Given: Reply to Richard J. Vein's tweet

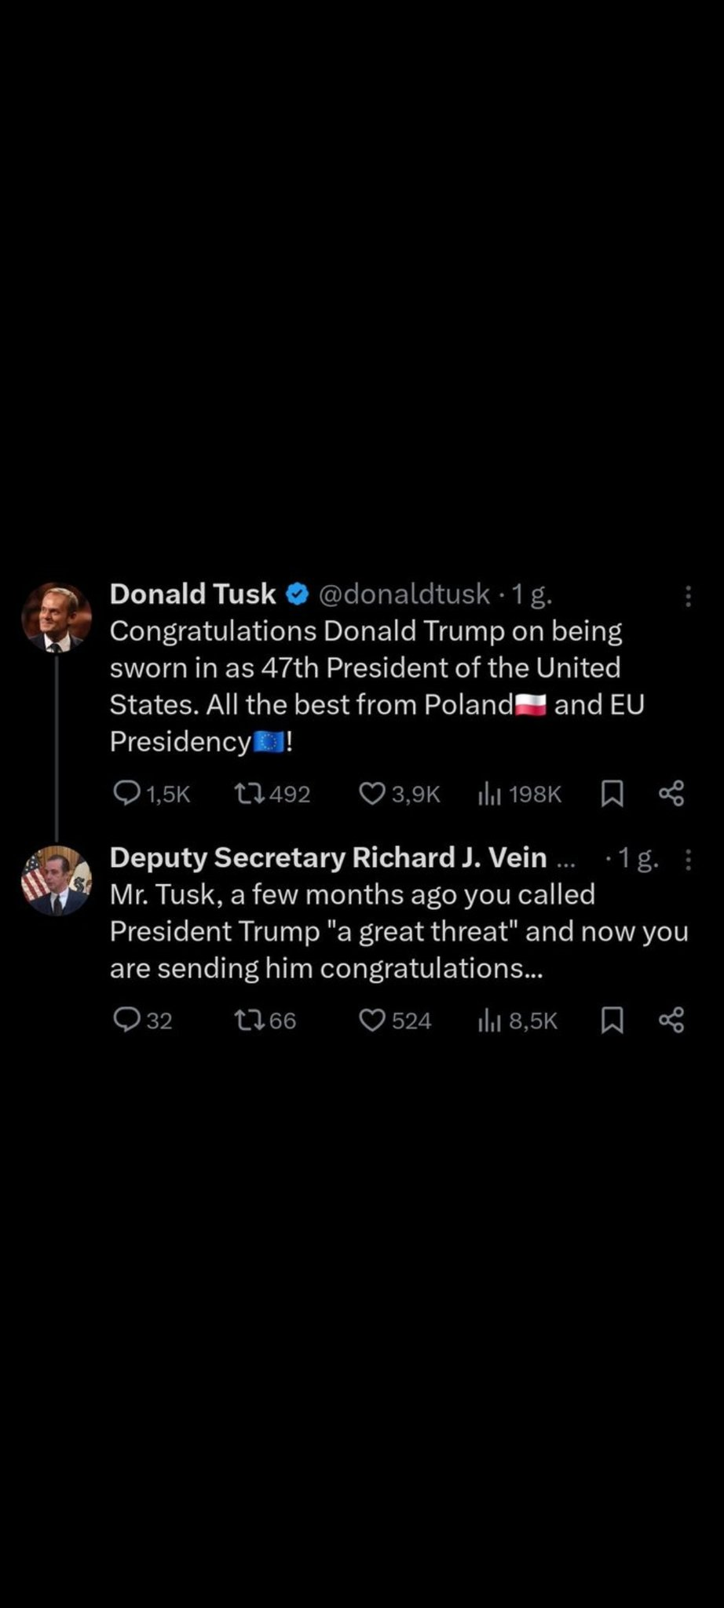Looking at the screenshot, I should [127, 1019].
